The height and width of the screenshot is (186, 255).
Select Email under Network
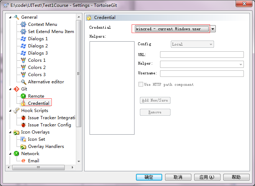pos(33,161)
